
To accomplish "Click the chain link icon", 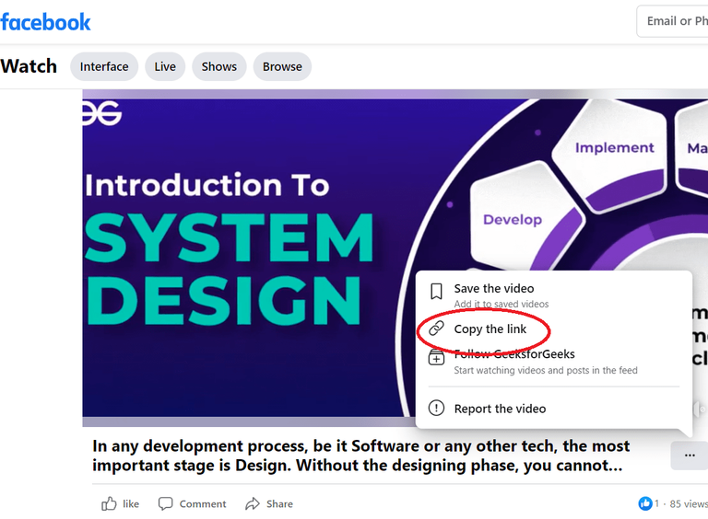I will (436, 329).
